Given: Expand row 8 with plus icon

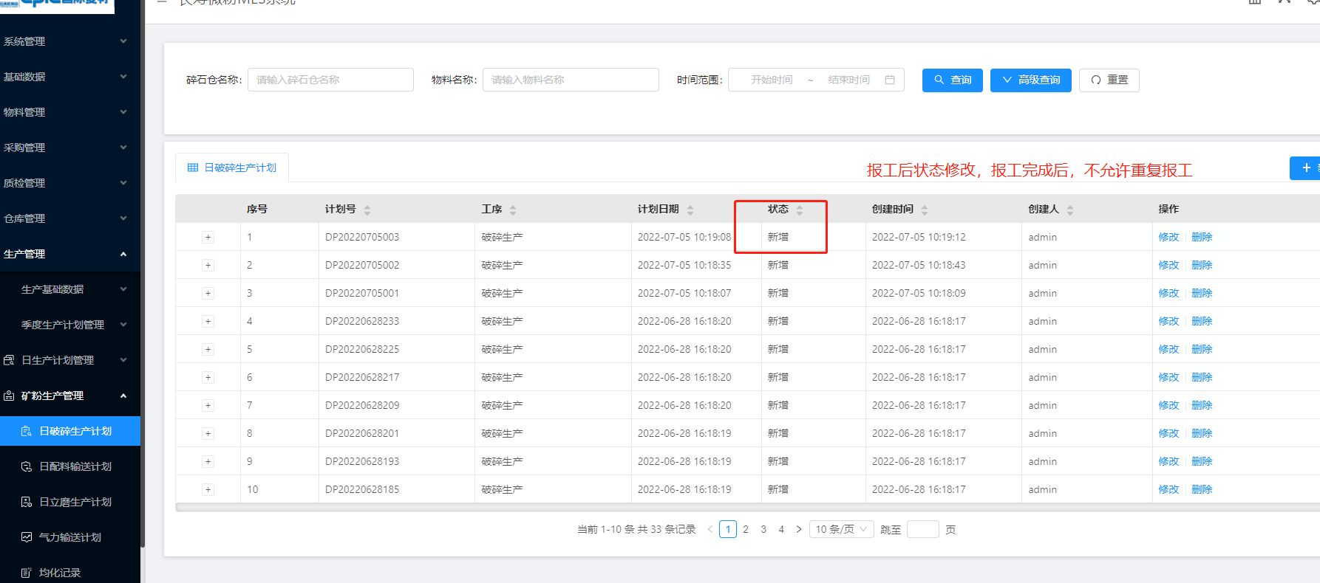Looking at the screenshot, I should click(x=208, y=433).
